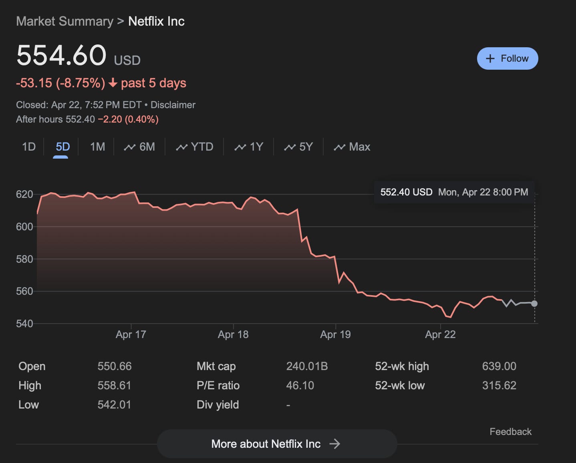Open the Disclaimer link
The height and width of the screenshot is (463, 576).
click(x=173, y=105)
